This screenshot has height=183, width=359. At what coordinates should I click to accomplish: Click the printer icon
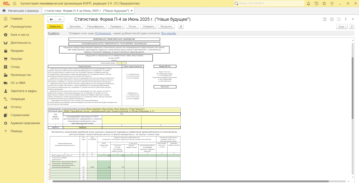(x=332, y=19)
